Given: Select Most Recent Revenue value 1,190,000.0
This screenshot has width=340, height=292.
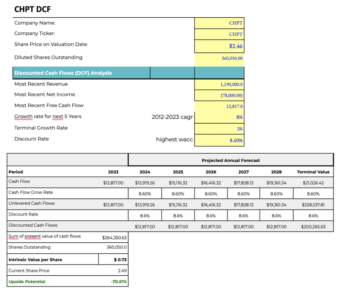Looking at the screenshot, I should tap(219, 85).
